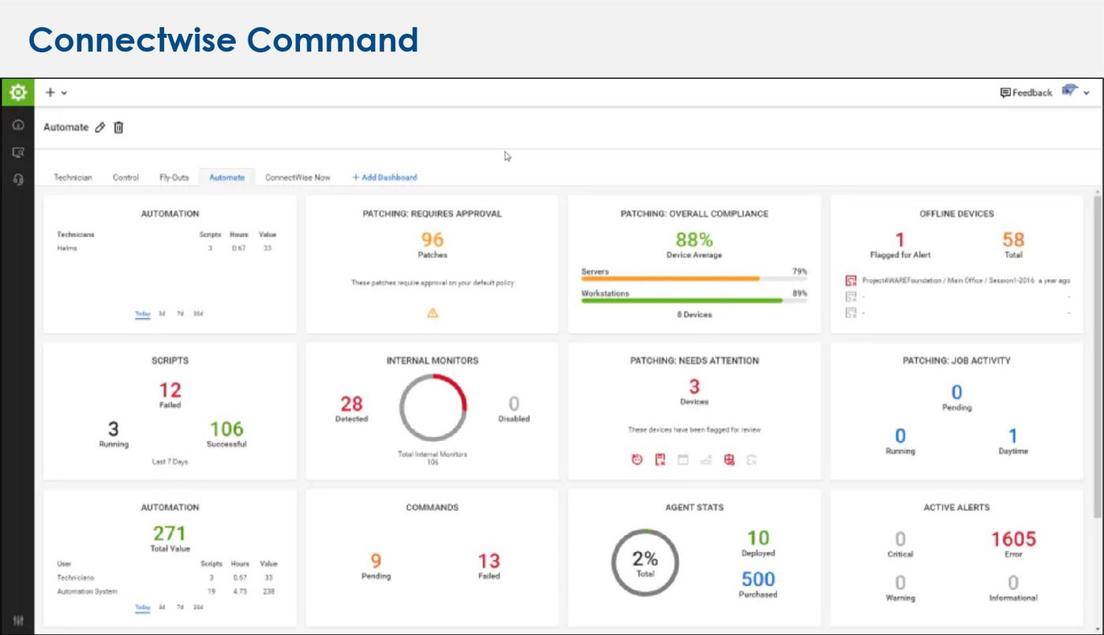This screenshot has height=635, width=1104.
Task: Click the green Workstations compliance bar
Action: 694,301
